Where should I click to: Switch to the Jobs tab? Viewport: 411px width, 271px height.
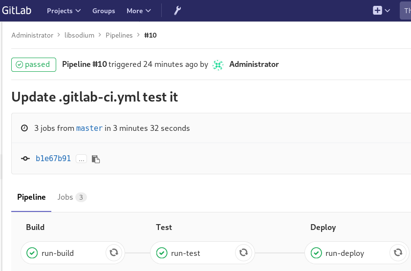71,197
